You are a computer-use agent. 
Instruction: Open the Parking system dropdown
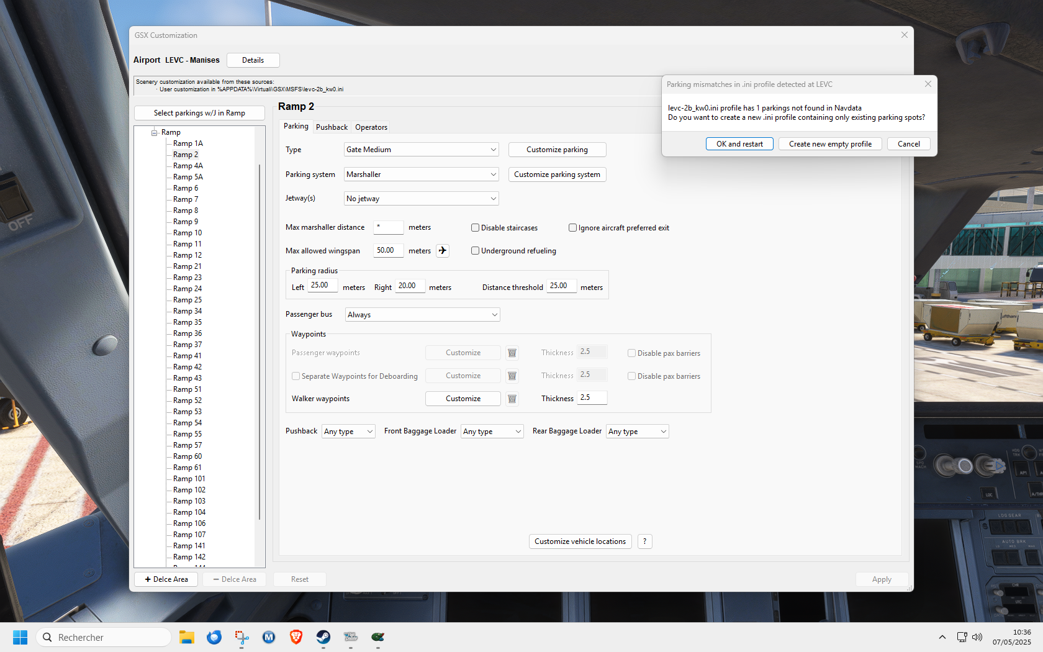422,174
